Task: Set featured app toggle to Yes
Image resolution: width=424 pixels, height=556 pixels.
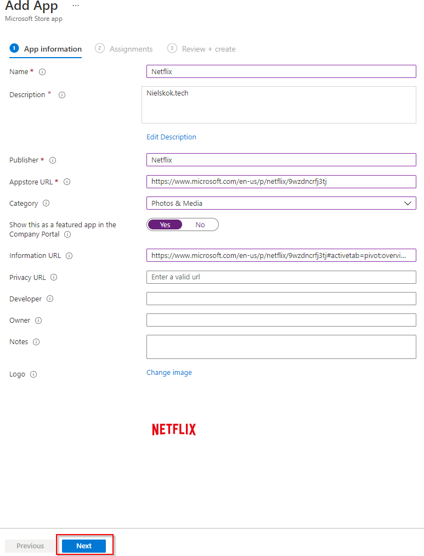Action: coord(165,225)
